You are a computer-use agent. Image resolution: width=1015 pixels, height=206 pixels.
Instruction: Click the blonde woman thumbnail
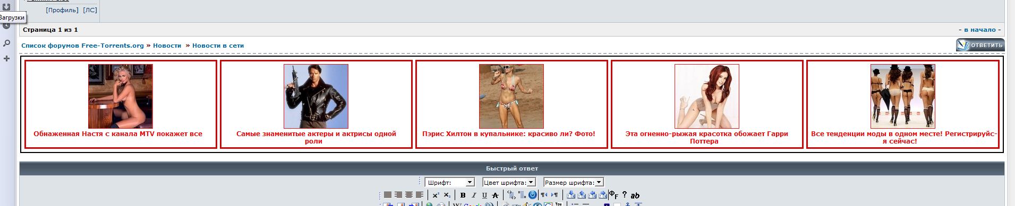pos(121,96)
